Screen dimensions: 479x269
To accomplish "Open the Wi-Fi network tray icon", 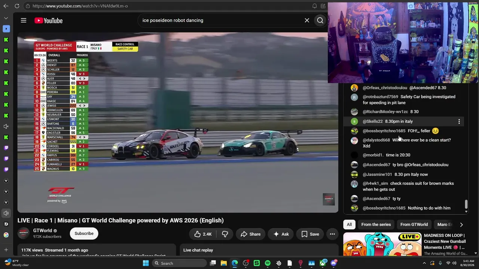I will click(448, 263).
